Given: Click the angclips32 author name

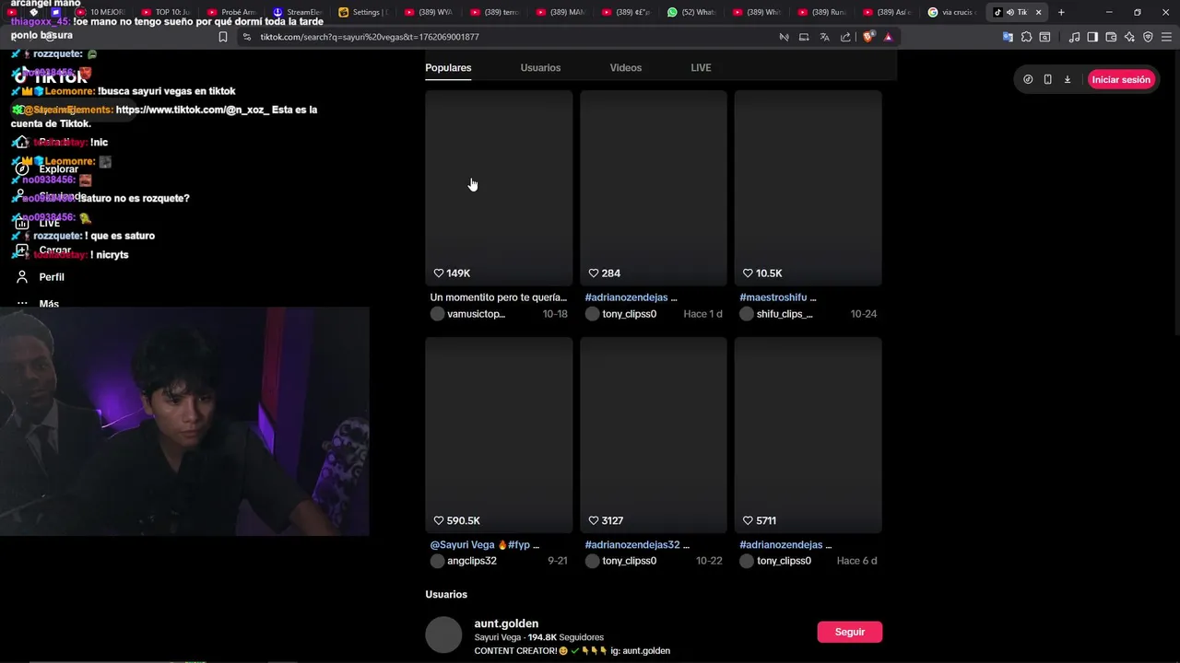Looking at the screenshot, I should click(x=472, y=561).
